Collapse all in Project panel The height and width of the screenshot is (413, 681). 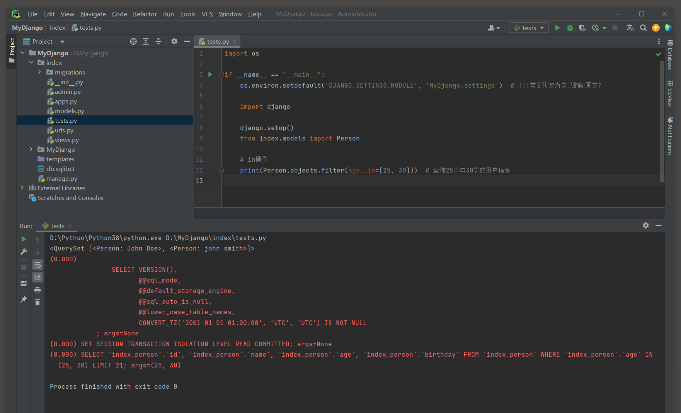(x=158, y=41)
